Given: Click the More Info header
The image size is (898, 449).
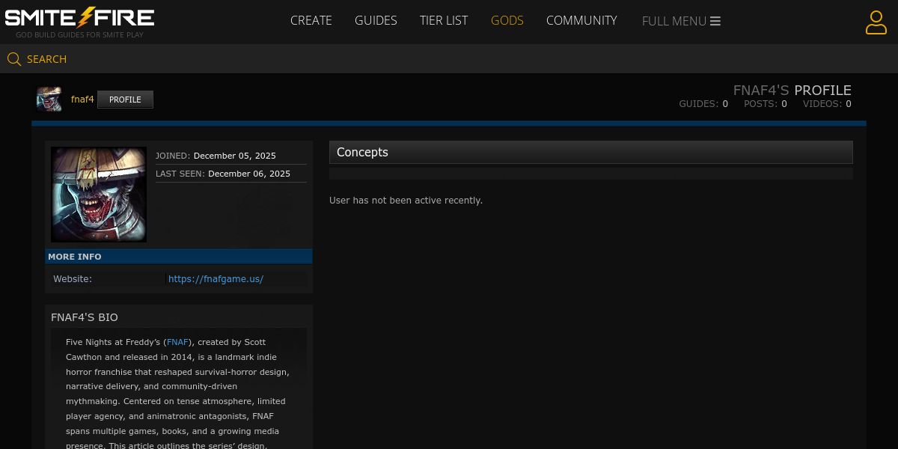Looking at the screenshot, I should pos(179,257).
